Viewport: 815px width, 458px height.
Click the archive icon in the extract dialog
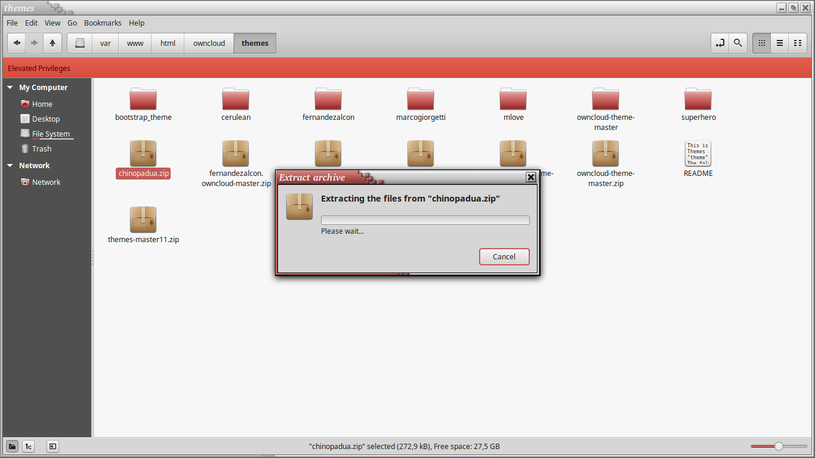[300, 206]
